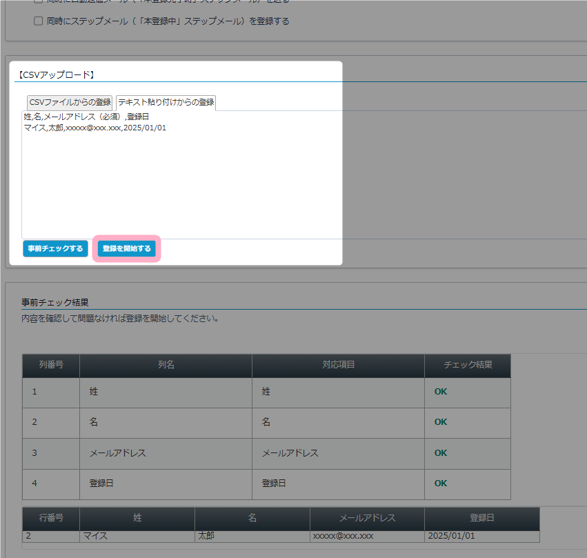The width and height of the screenshot is (587, 558).
Task: Click the チェック結果 column header
Action: tap(468, 366)
